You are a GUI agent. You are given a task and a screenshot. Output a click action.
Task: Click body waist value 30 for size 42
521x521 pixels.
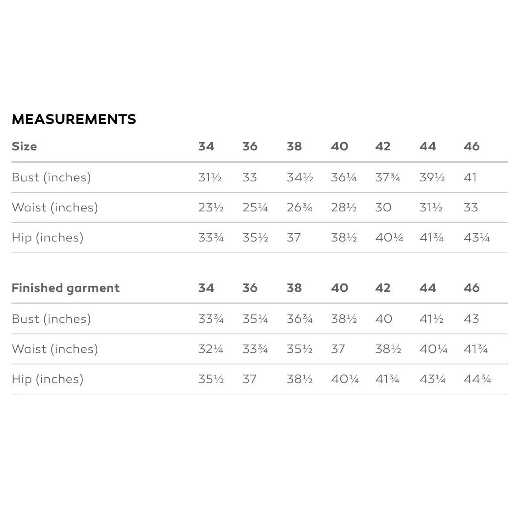coord(383,207)
